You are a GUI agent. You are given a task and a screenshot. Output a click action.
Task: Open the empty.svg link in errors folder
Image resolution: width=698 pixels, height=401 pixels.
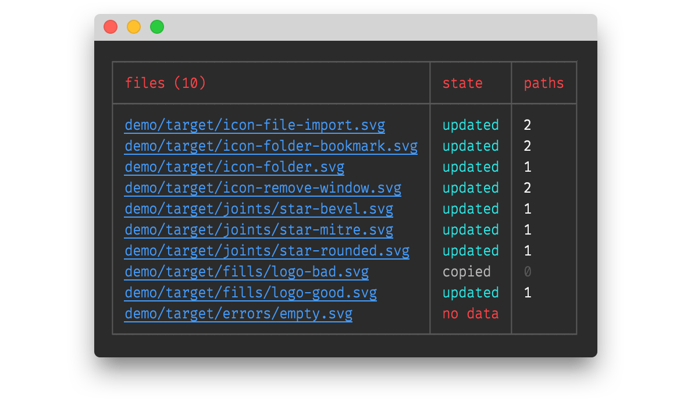coord(238,314)
